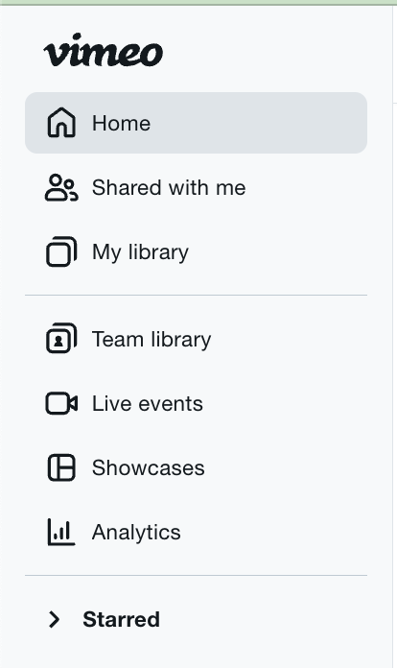The image size is (397, 668).
Task: Click the Vimeo logo
Action: click(x=103, y=50)
